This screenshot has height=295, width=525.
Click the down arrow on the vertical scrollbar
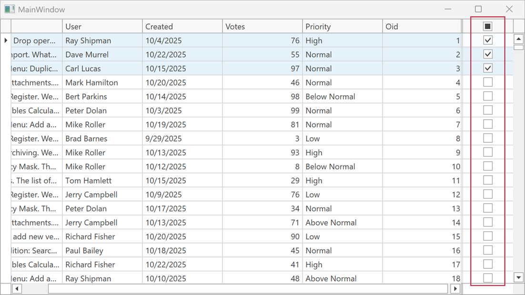[518, 277]
